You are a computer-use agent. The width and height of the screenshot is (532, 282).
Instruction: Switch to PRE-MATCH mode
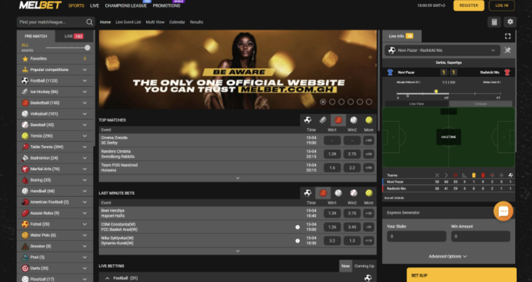pyautogui.click(x=36, y=36)
